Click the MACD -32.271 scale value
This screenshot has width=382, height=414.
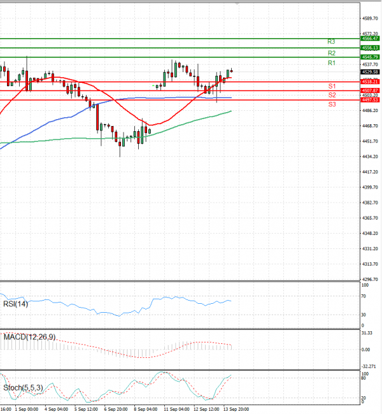point(368,366)
